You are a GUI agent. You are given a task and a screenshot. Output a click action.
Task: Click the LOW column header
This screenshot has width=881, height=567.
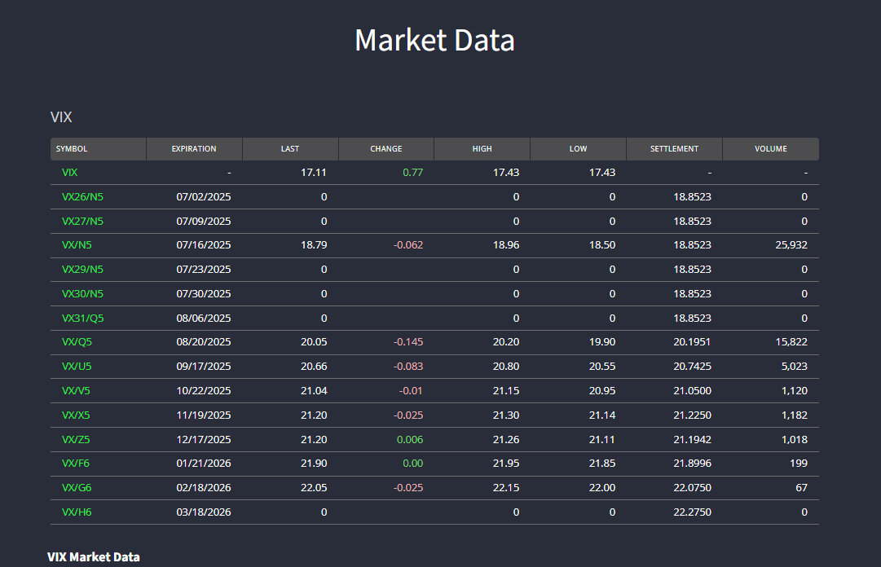pyautogui.click(x=578, y=149)
